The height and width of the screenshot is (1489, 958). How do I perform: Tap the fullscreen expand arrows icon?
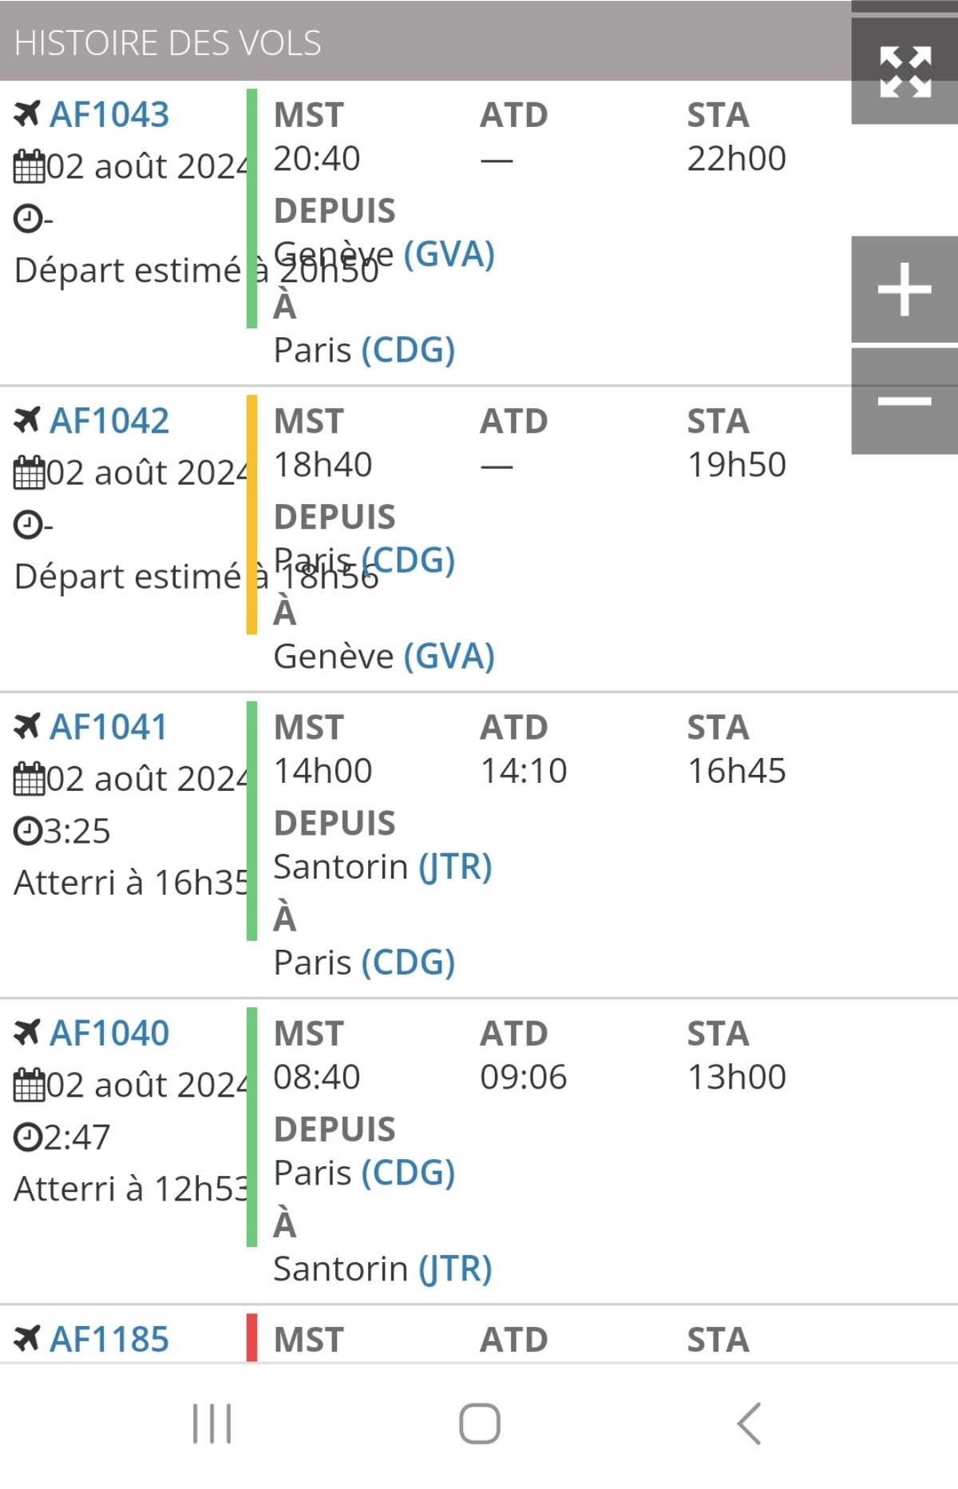[x=905, y=71]
